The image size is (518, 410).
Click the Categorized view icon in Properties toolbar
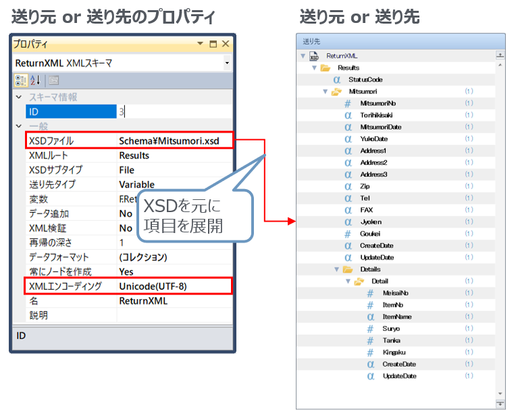(21, 80)
